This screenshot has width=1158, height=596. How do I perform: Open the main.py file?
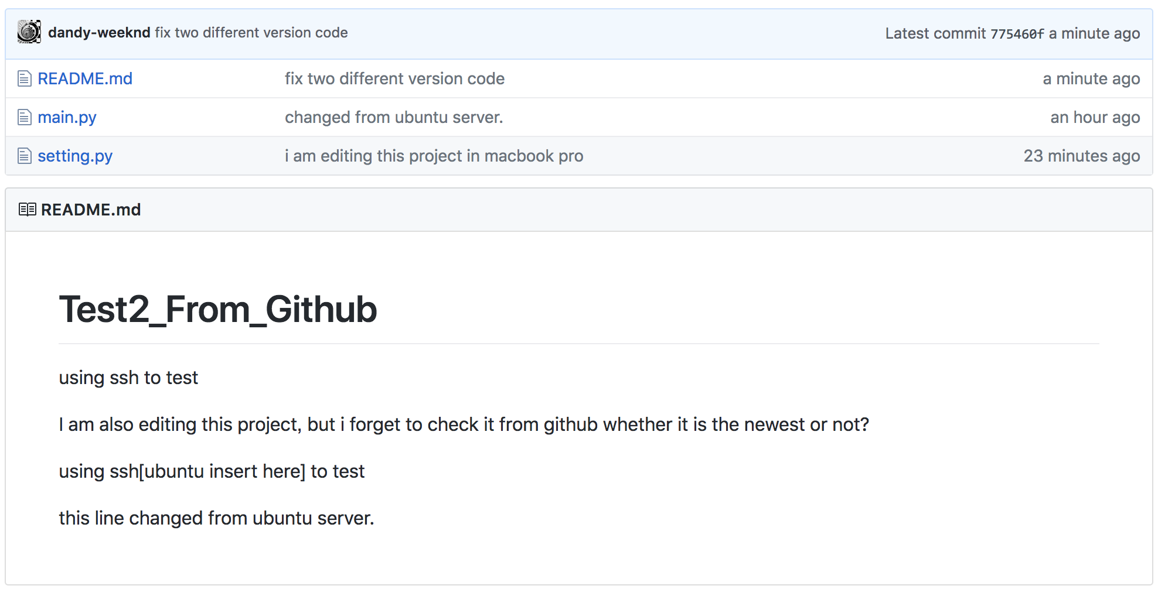point(67,117)
